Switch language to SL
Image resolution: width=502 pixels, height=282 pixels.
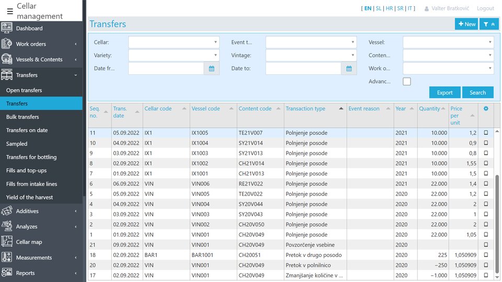[x=379, y=8]
